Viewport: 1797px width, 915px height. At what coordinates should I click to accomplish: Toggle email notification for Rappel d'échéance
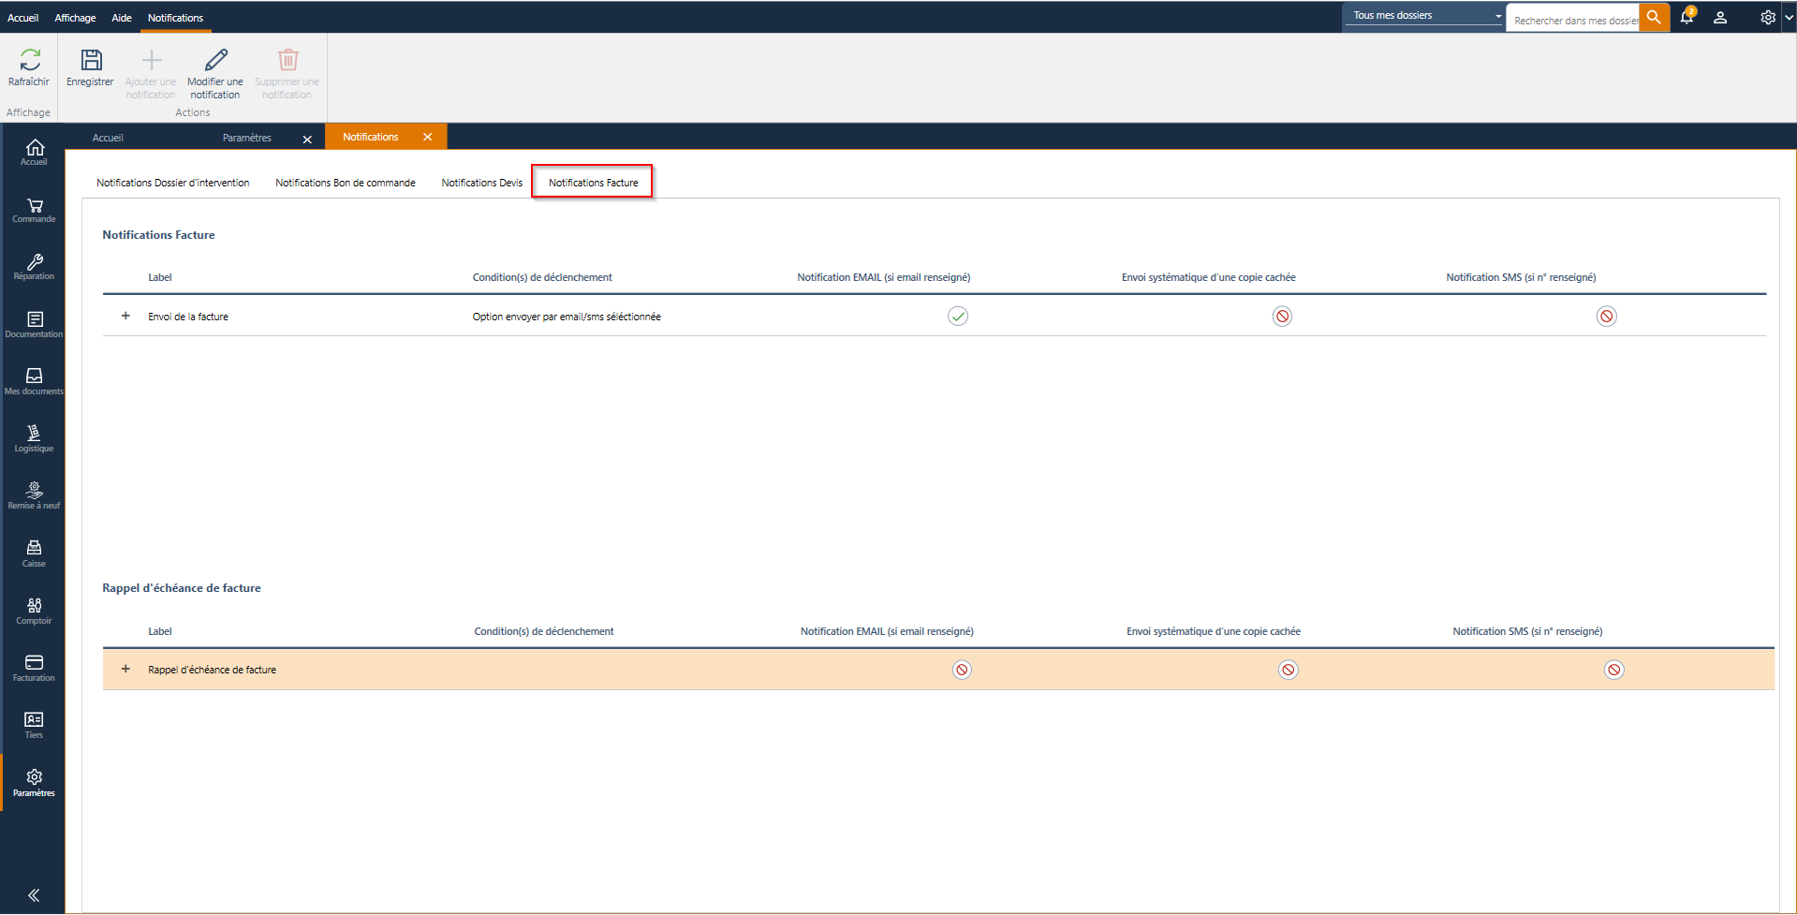(962, 670)
